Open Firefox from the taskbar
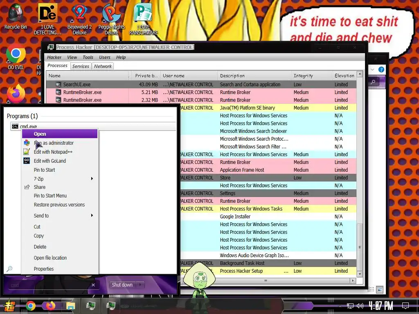 (x=50, y=305)
